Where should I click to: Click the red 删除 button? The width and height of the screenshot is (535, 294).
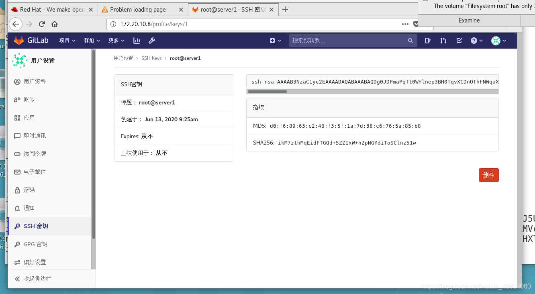(x=488, y=175)
